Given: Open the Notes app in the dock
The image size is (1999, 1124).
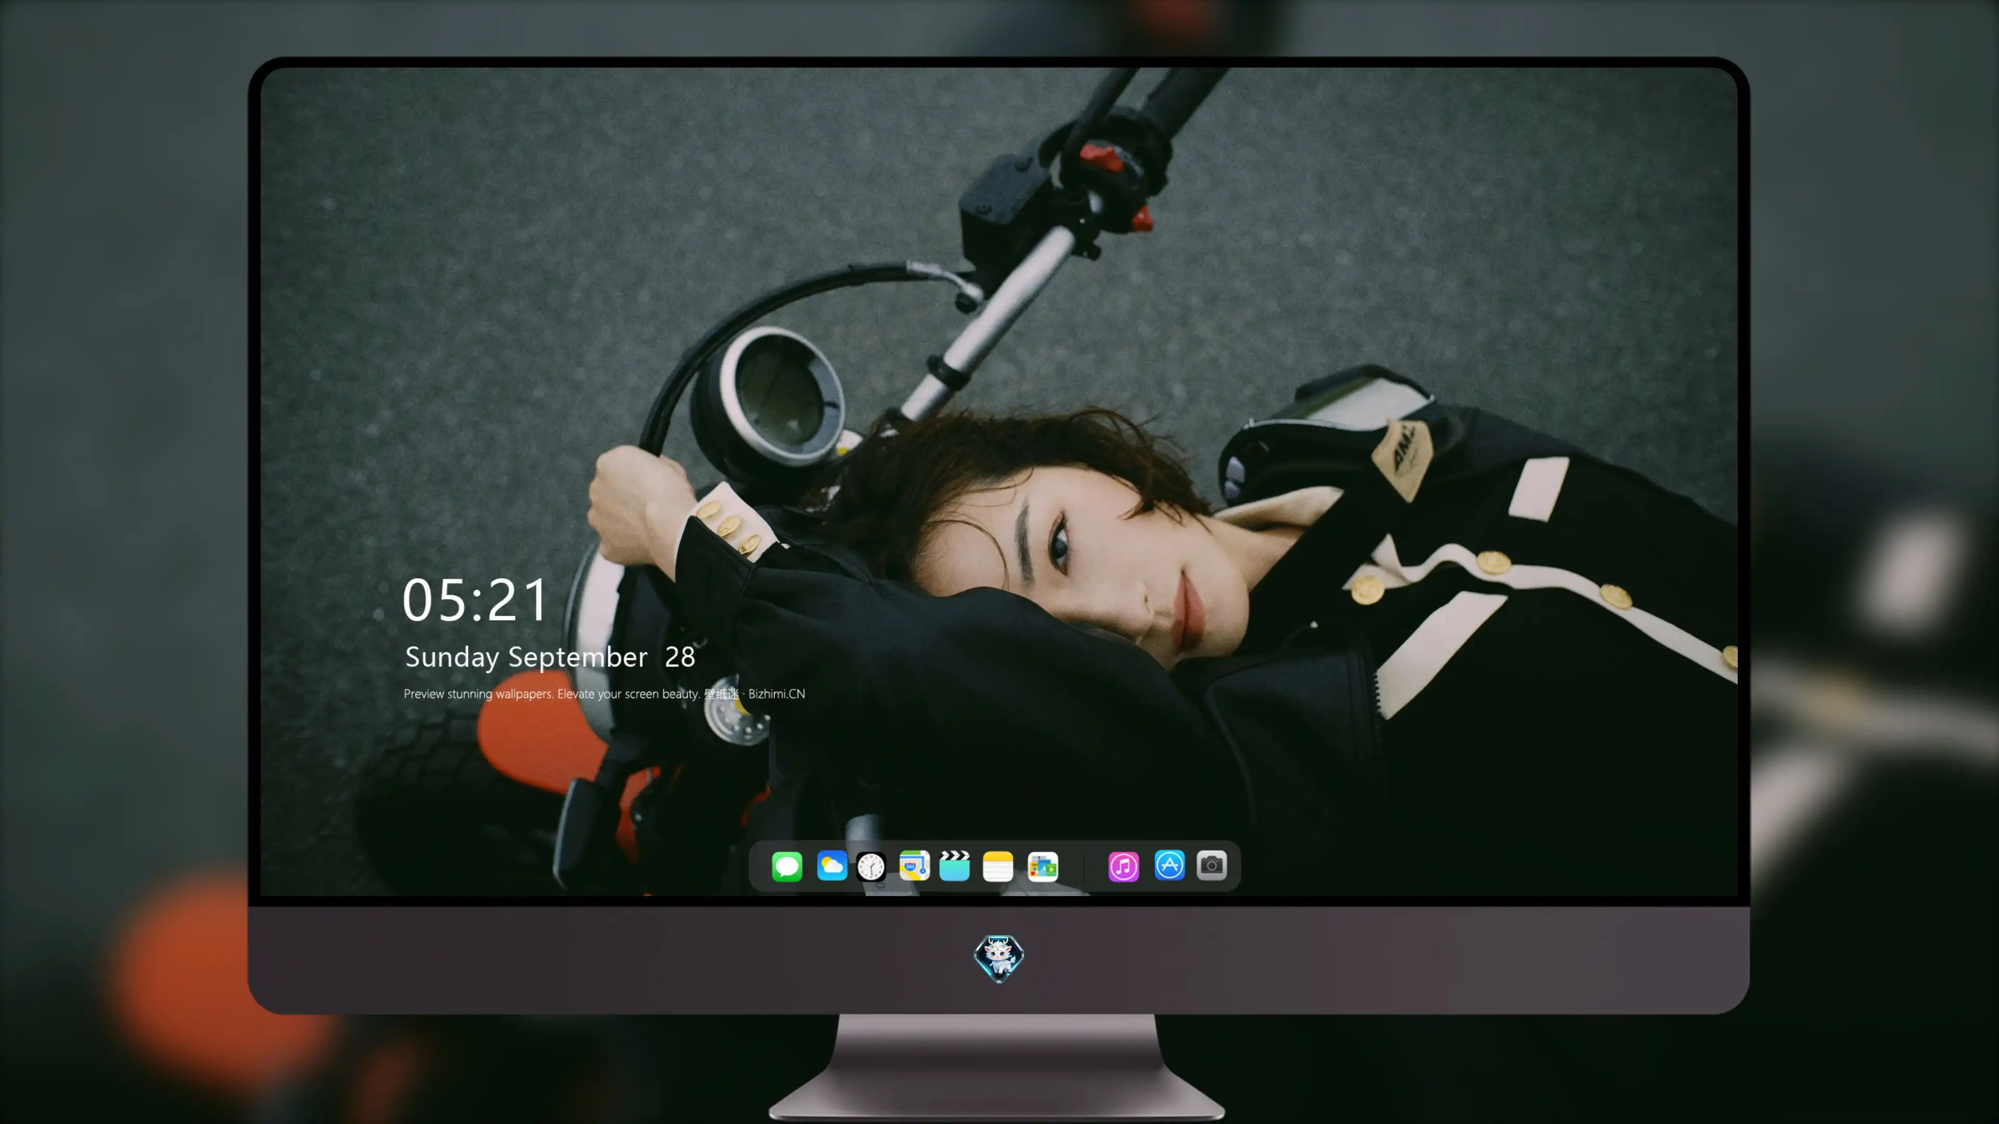Looking at the screenshot, I should click(998, 866).
